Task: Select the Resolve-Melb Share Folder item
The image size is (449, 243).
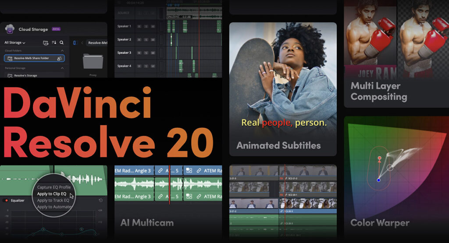Action: pos(34,58)
